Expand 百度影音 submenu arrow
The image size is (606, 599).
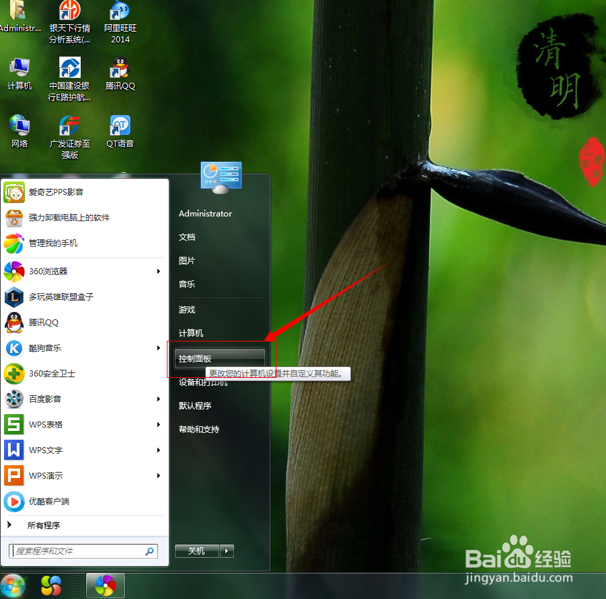point(159,399)
